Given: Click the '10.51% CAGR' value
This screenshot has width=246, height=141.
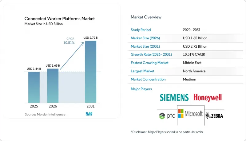Looking at the screenshot, I should [194, 54].
